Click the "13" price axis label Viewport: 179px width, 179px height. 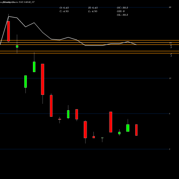click(x=170, y=78)
